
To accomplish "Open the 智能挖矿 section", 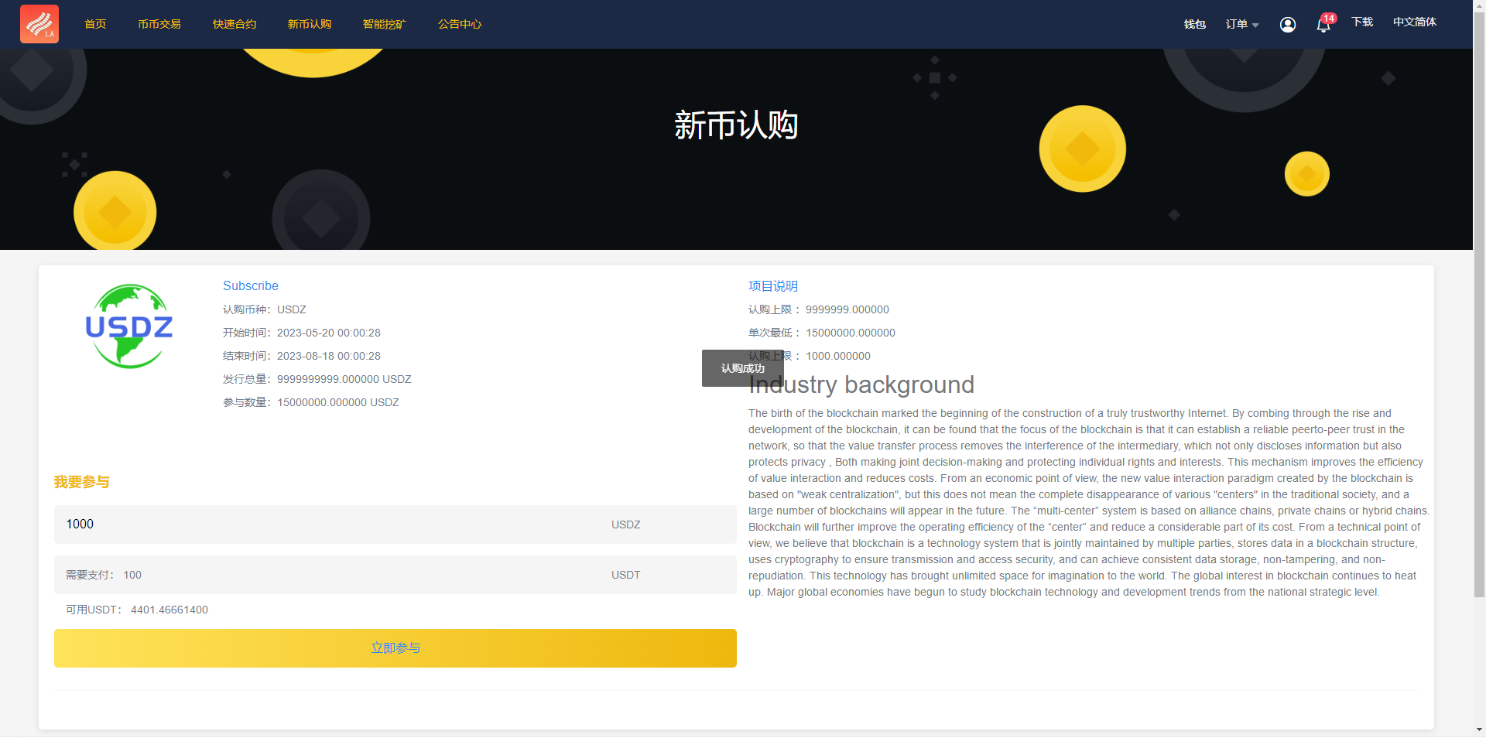I will tap(385, 24).
